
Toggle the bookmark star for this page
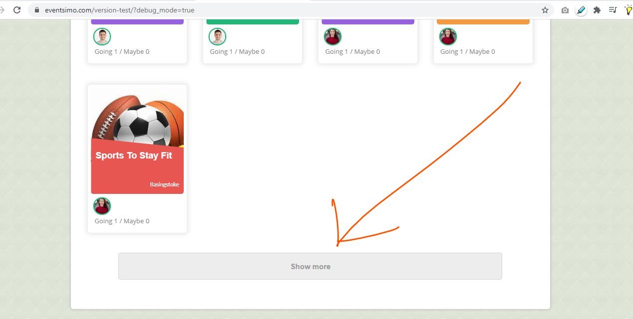click(x=545, y=9)
